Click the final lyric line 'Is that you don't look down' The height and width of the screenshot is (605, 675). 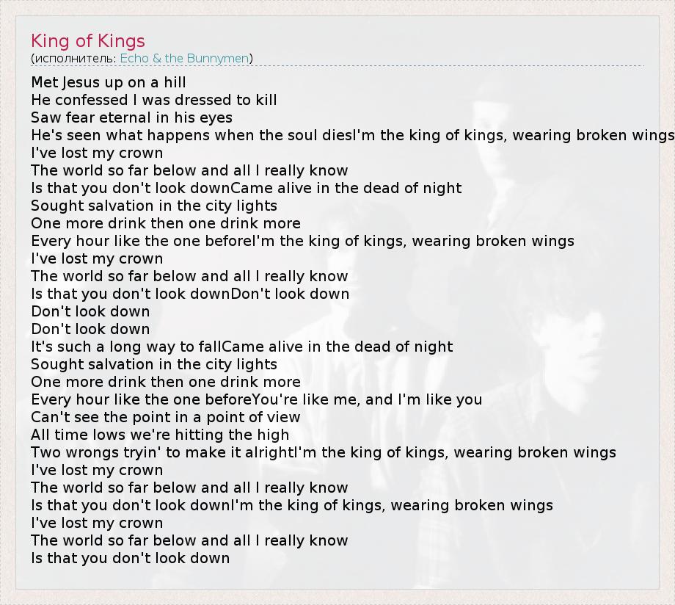point(131,558)
